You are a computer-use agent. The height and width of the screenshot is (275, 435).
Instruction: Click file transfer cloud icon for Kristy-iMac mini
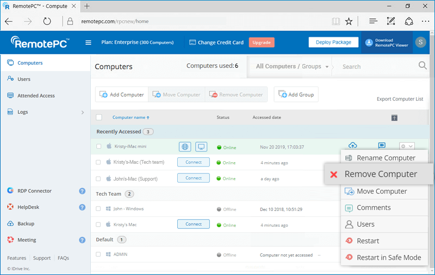coord(352,145)
